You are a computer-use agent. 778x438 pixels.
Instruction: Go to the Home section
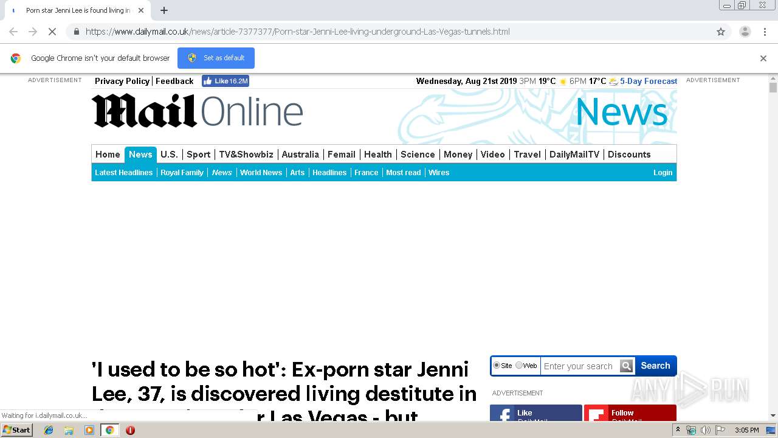pos(108,155)
